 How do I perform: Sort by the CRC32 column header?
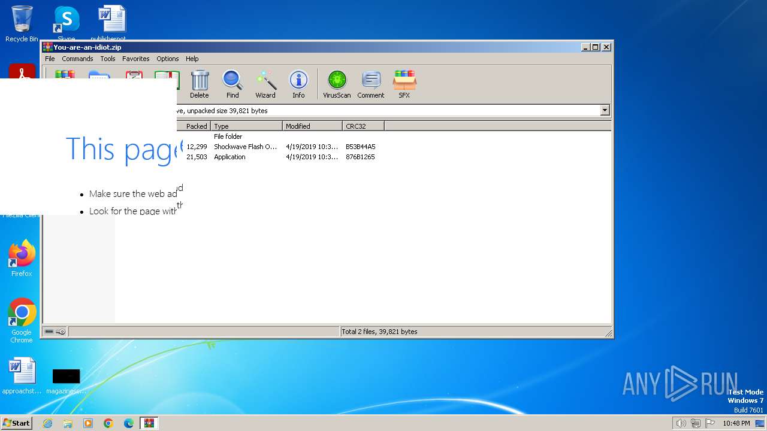(x=363, y=126)
